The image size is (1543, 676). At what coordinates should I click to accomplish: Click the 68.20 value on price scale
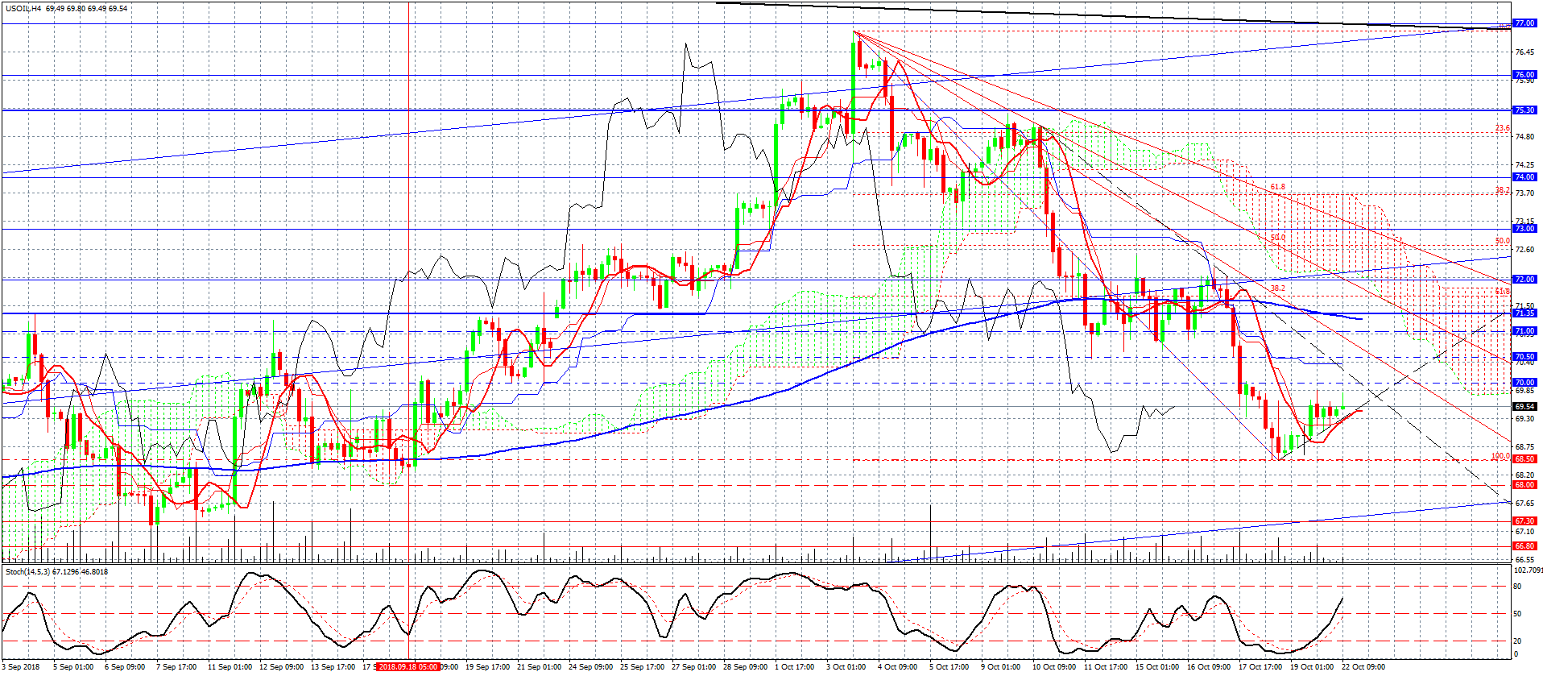pos(1524,475)
